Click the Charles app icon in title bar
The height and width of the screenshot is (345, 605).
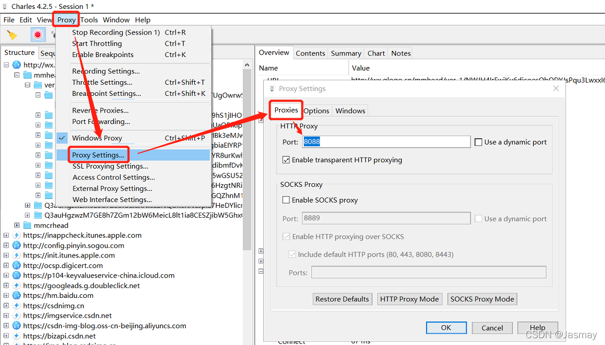(5, 7)
